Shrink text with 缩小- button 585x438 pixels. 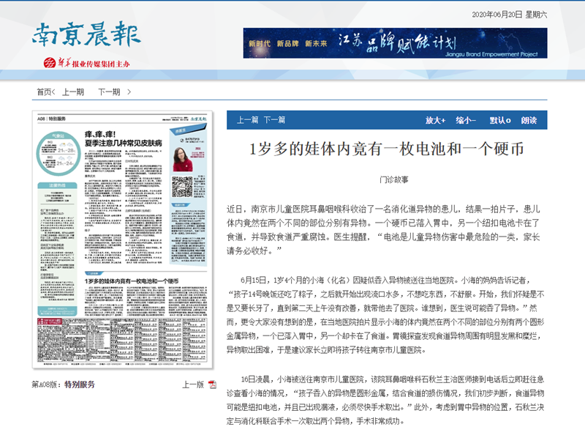pos(465,120)
